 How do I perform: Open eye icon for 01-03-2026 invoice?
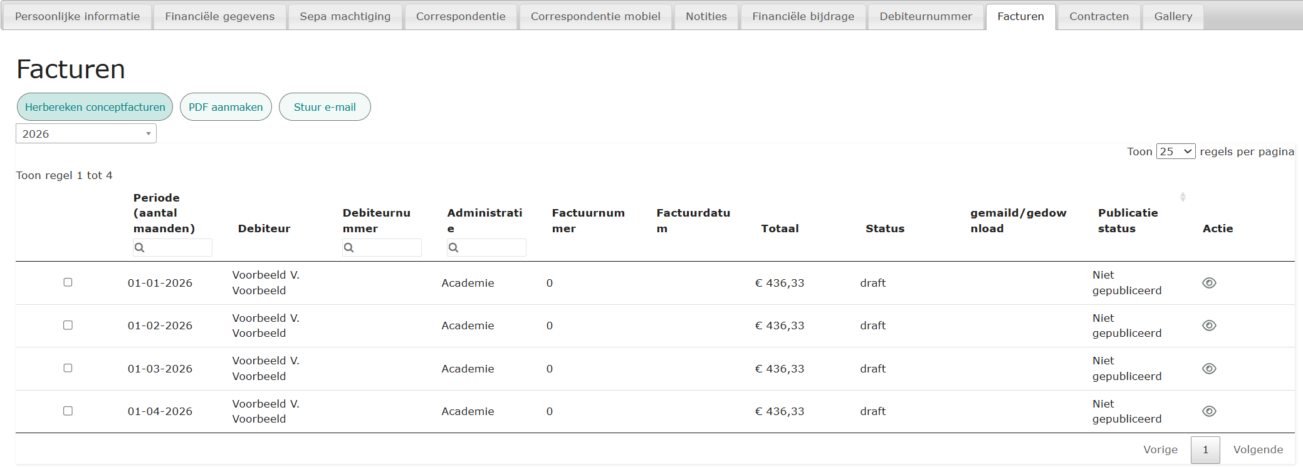click(1209, 369)
